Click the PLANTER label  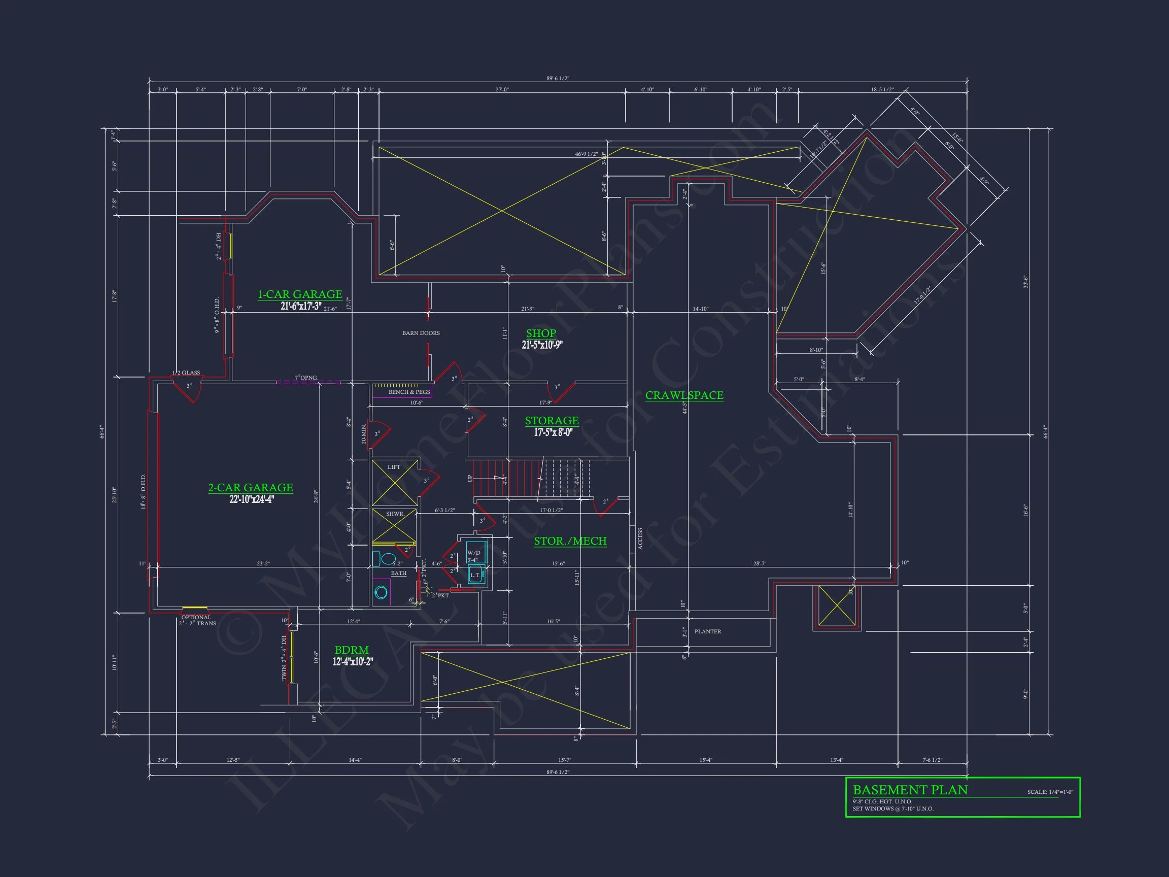(x=707, y=632)
